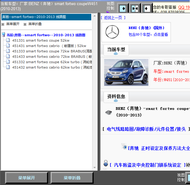
Task: Open 汽车防盗及中央控制门锁系统设定 link
Action: coord(148,165)
